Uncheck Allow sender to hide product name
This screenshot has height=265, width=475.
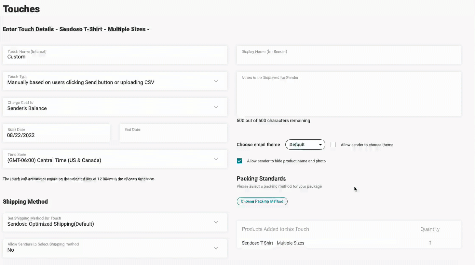(x=239, y=161)
